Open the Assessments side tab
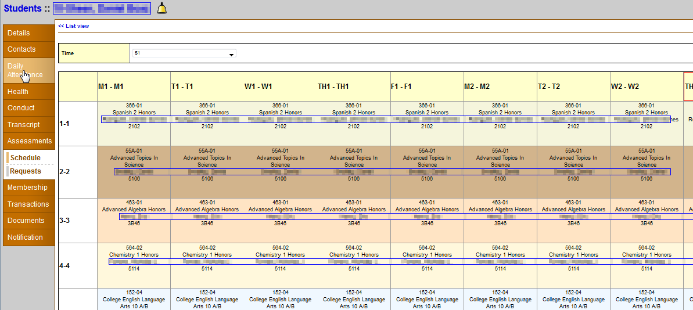Screen dimensions: 693x310 (x=28, y=141)
